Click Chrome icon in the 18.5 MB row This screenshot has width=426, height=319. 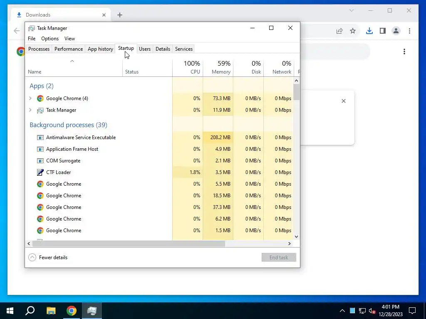(40, 196)
